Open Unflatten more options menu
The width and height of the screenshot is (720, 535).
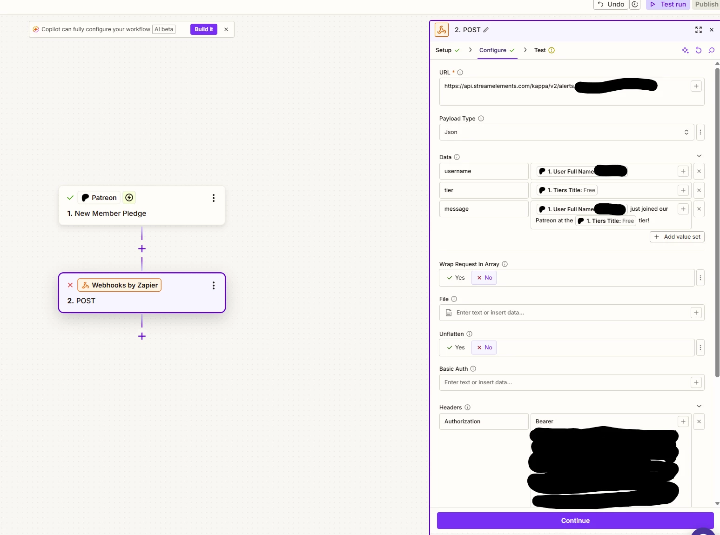point(700,348)
